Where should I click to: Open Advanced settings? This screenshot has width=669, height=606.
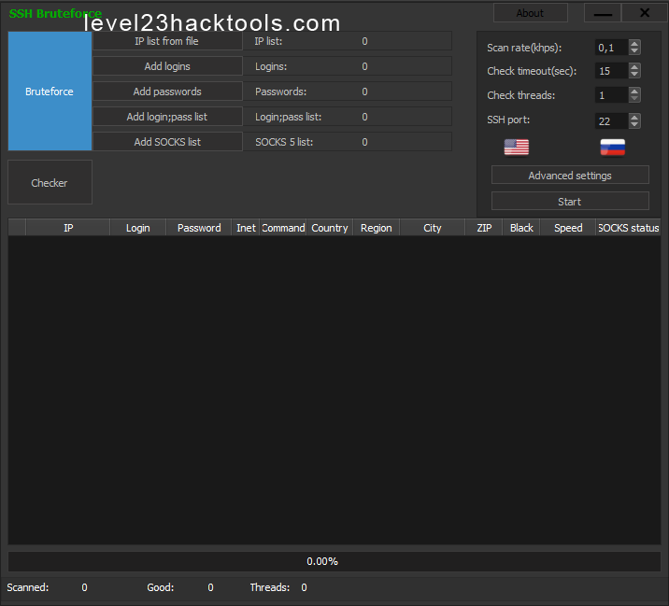570,176
